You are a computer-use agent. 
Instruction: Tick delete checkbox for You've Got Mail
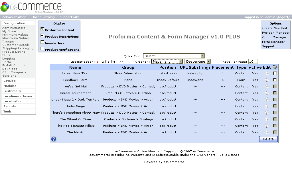click(275, 86)
